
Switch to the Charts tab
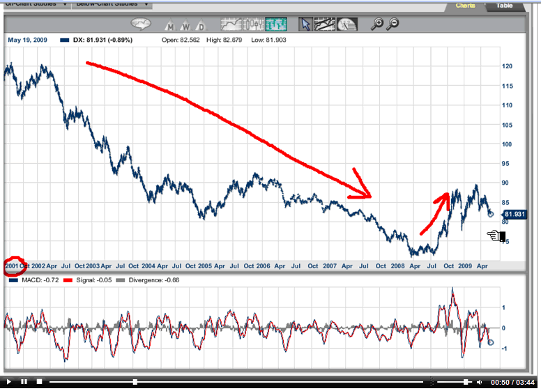pos(465,6)
